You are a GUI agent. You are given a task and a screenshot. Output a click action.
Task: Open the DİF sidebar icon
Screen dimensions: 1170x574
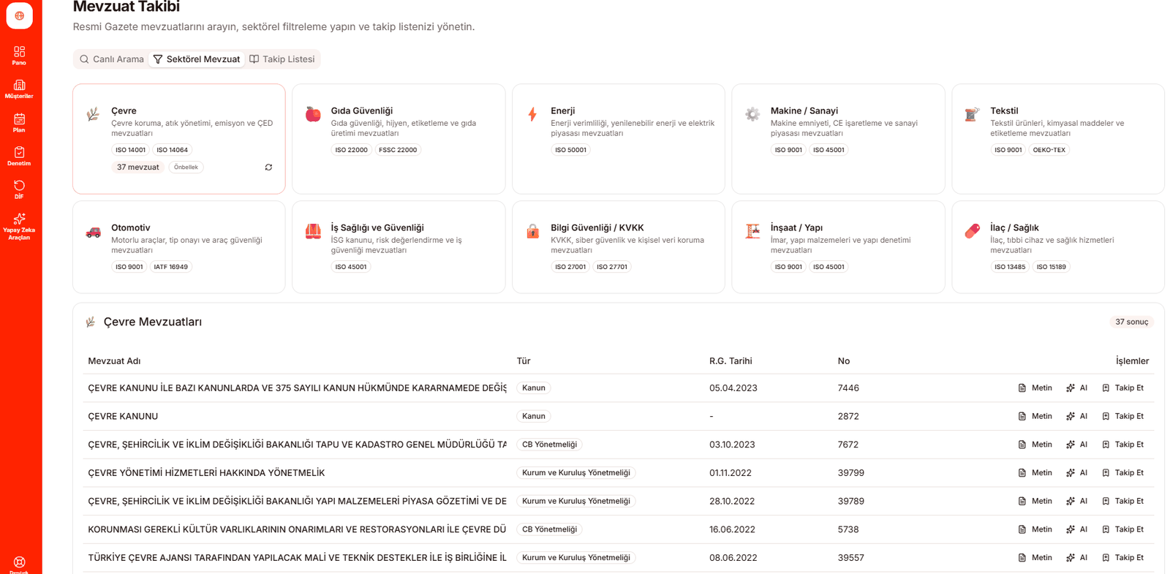(19, 190)
